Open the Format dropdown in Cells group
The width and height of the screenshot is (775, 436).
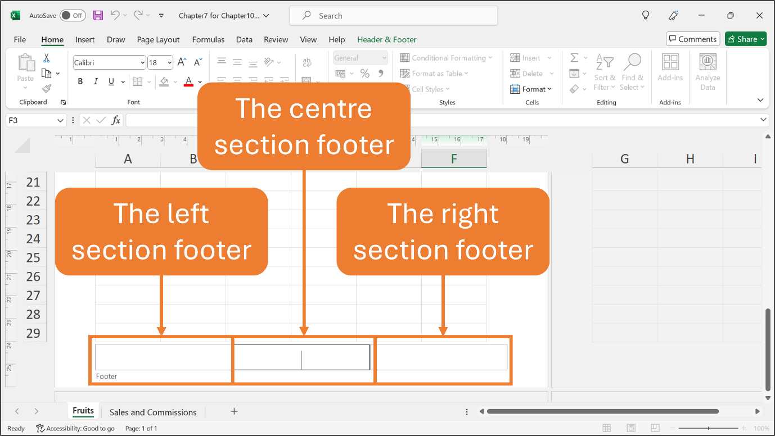[x=531, y=89]
